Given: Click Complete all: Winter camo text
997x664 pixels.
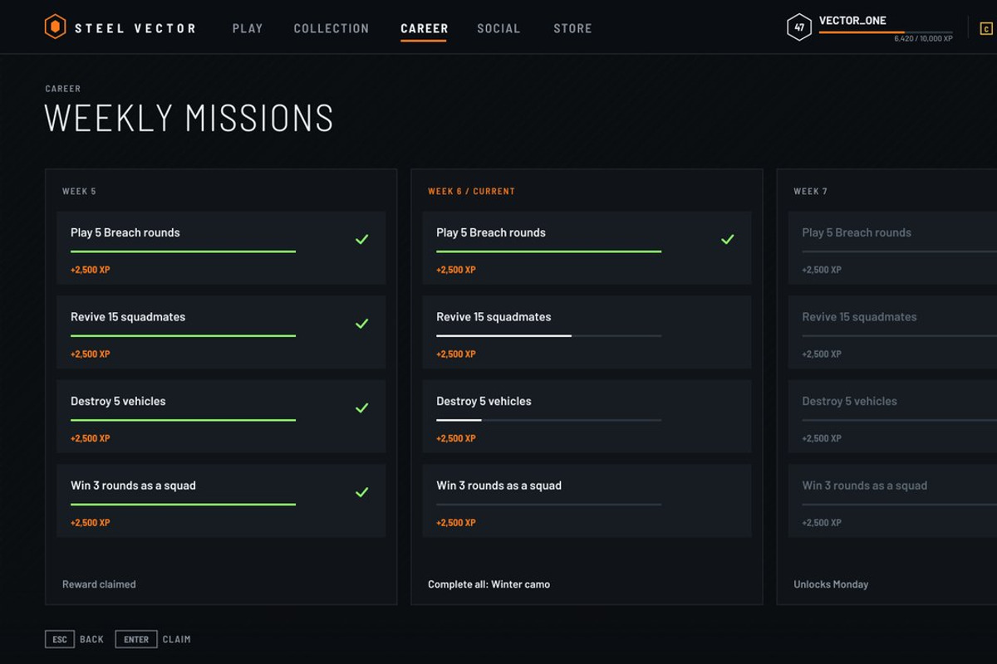Looking at the screenshot, I should tap(489, 584).
